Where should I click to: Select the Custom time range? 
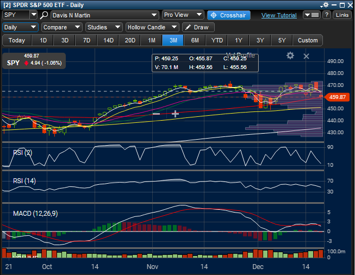pos(308,40)
